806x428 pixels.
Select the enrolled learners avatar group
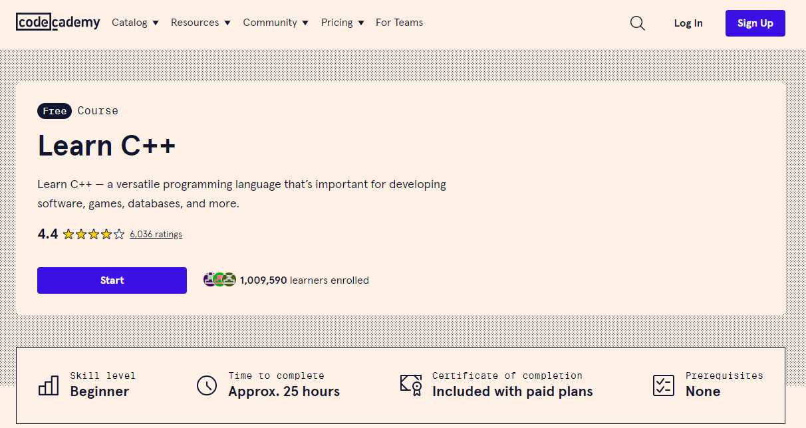pos(220,280)
